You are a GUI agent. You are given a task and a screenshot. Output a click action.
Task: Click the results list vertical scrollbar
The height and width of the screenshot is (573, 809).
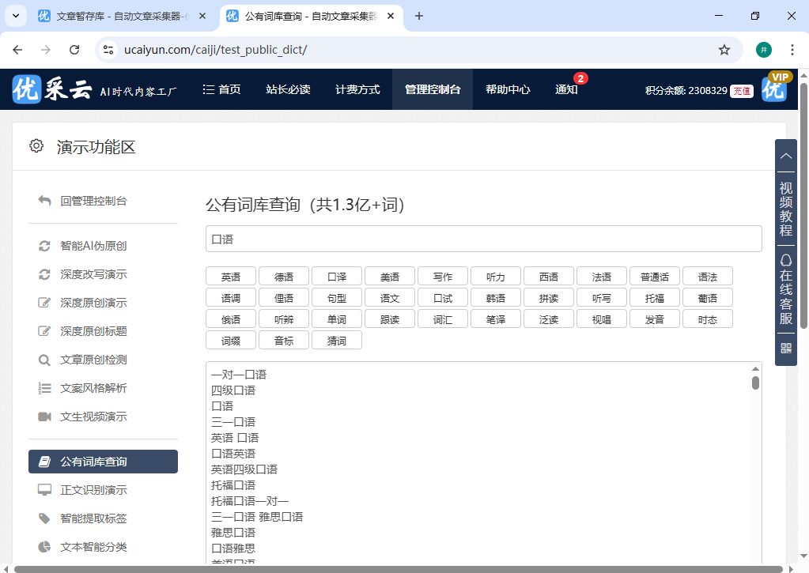[755, 384]
